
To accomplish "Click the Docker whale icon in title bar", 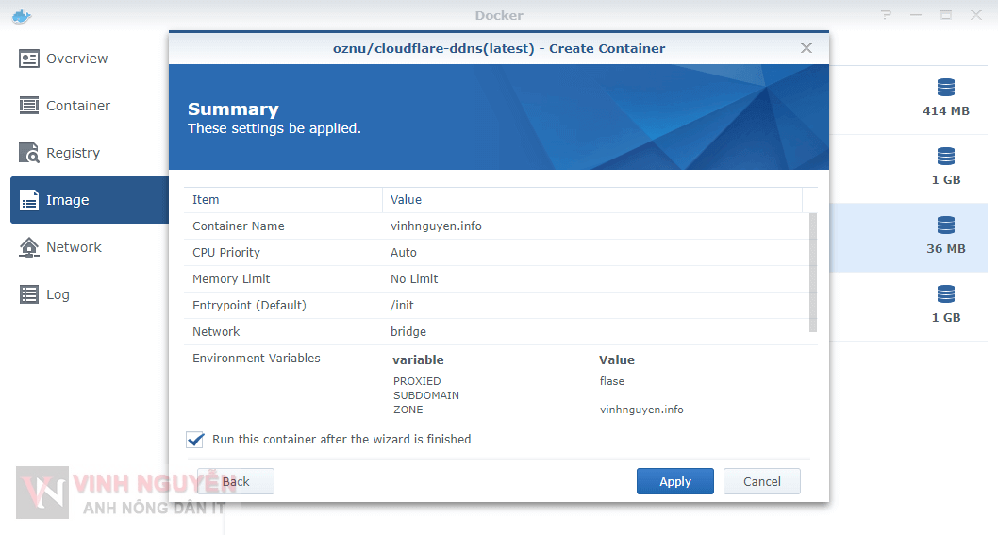I will 22,17.
